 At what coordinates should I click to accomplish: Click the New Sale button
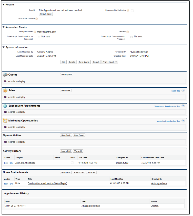click(66, 90)
